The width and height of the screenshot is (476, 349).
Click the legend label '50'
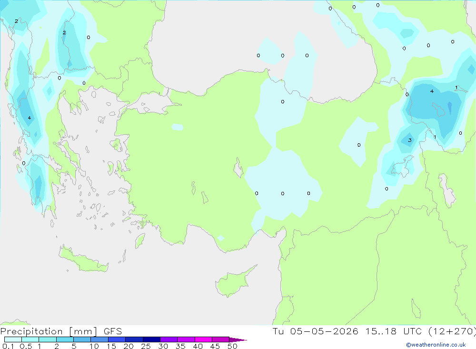click(233, 346)
